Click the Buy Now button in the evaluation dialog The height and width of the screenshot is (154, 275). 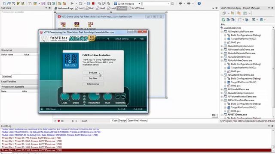93,78
